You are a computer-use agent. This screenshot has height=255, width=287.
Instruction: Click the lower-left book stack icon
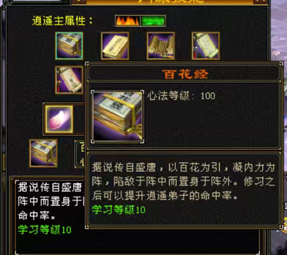43,153
